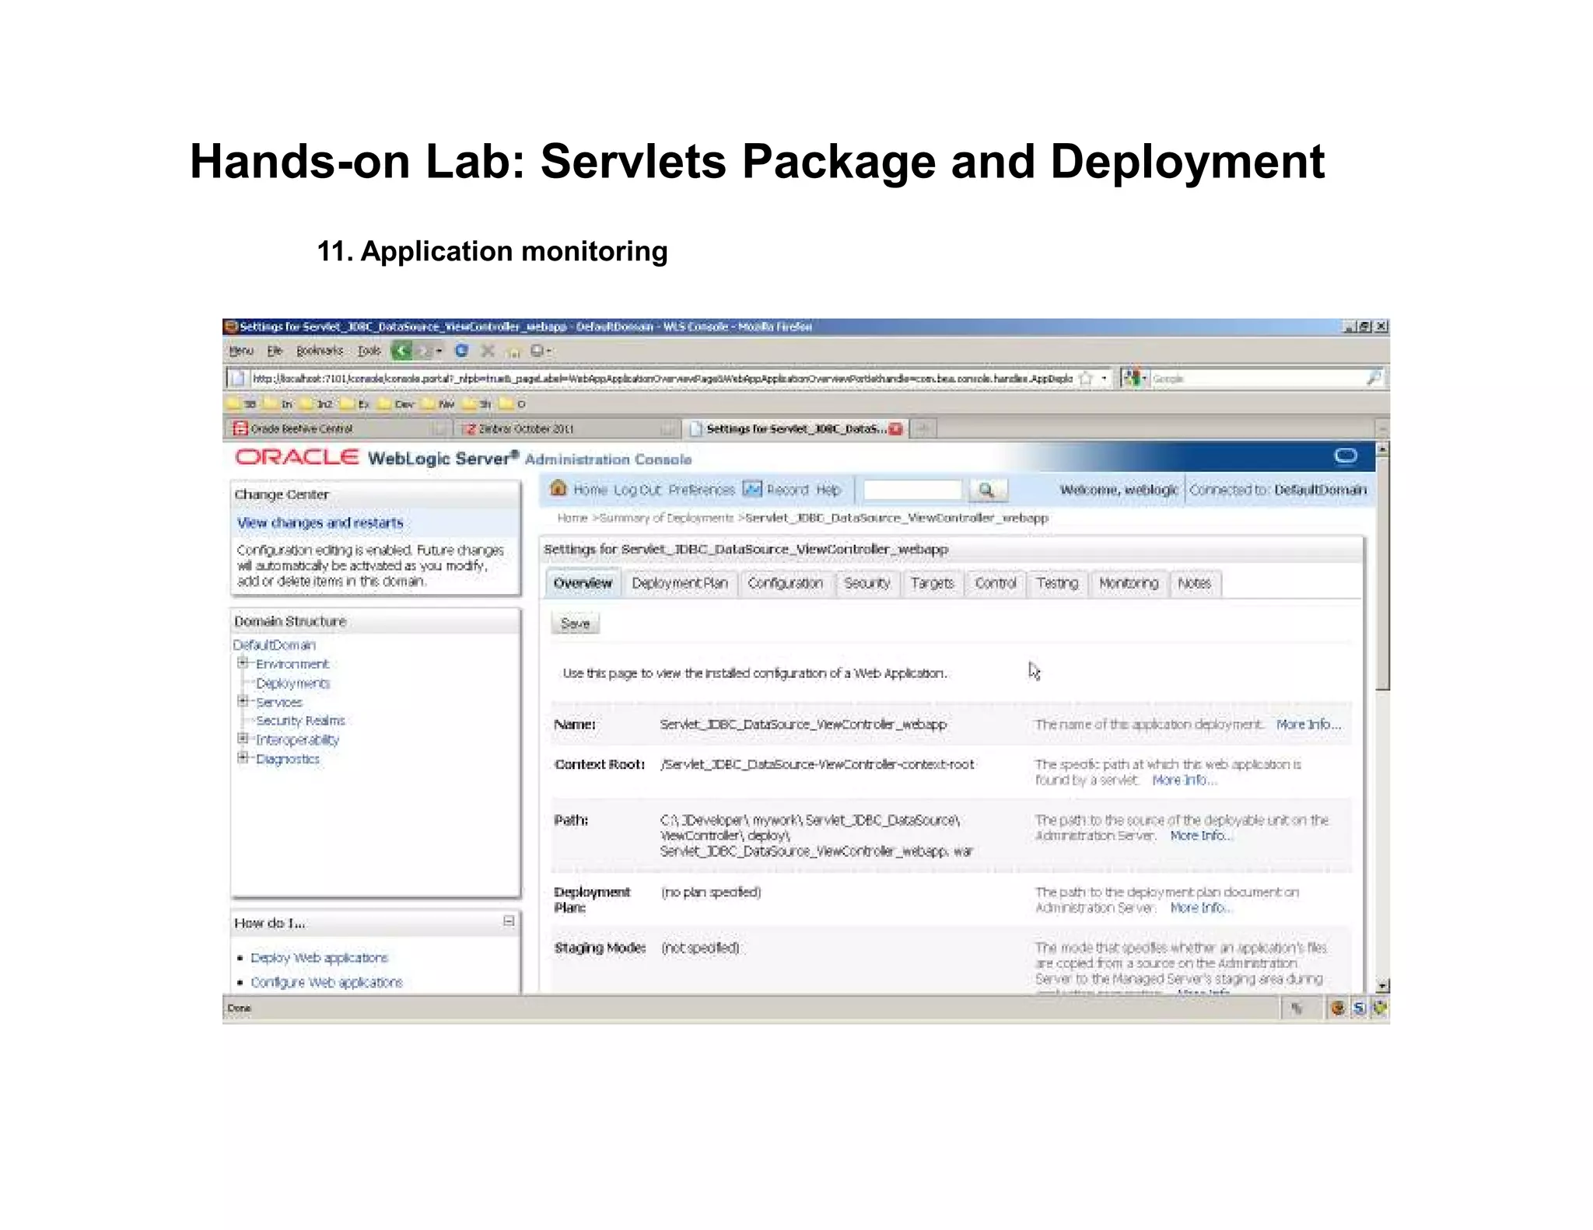
Task: Open console Preferences
Action: pos(701,490)
